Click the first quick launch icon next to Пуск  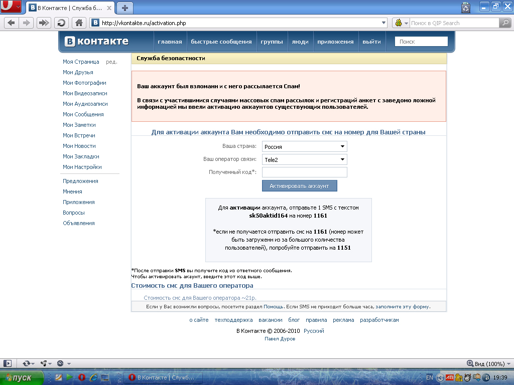click(59, 377)
